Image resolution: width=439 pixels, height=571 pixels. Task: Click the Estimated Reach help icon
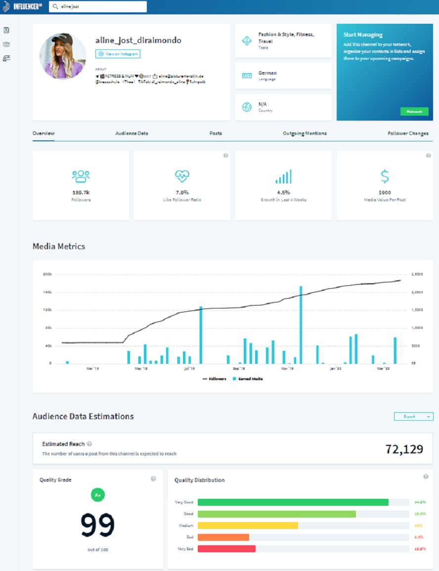pos(89,443)
